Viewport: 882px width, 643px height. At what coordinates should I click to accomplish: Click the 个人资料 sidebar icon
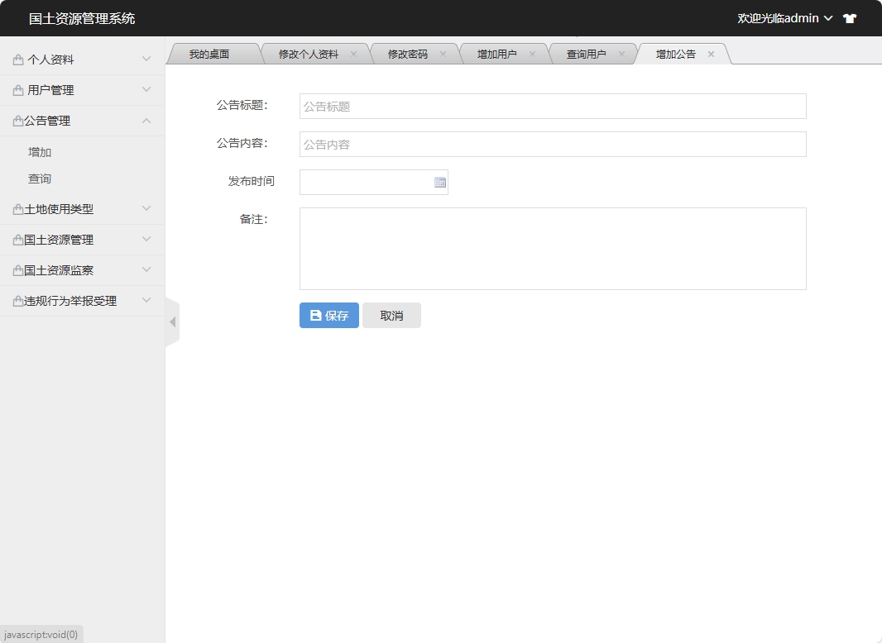point(19,59)
